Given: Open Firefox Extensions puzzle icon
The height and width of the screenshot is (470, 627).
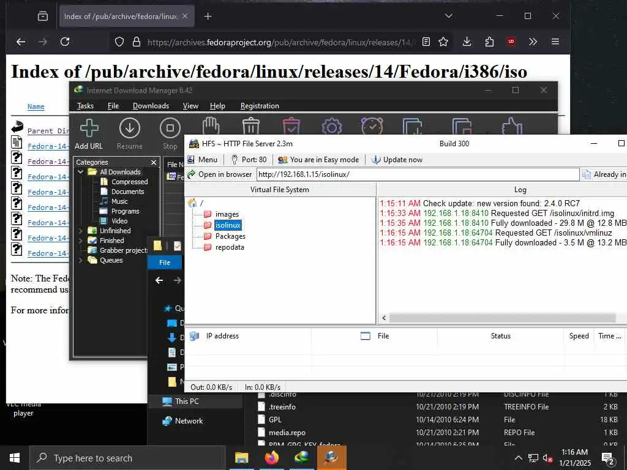Looking at the screenshot, I should coord(489,42).
